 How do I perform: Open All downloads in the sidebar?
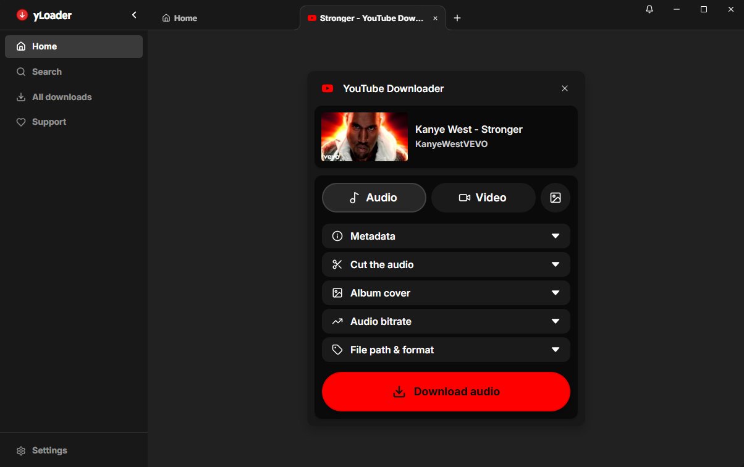pos(61,97)
